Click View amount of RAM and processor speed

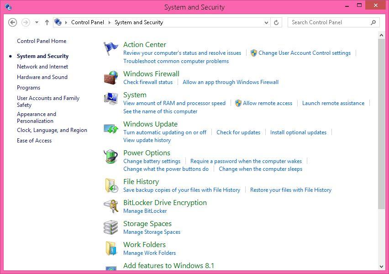click(174, 103)
